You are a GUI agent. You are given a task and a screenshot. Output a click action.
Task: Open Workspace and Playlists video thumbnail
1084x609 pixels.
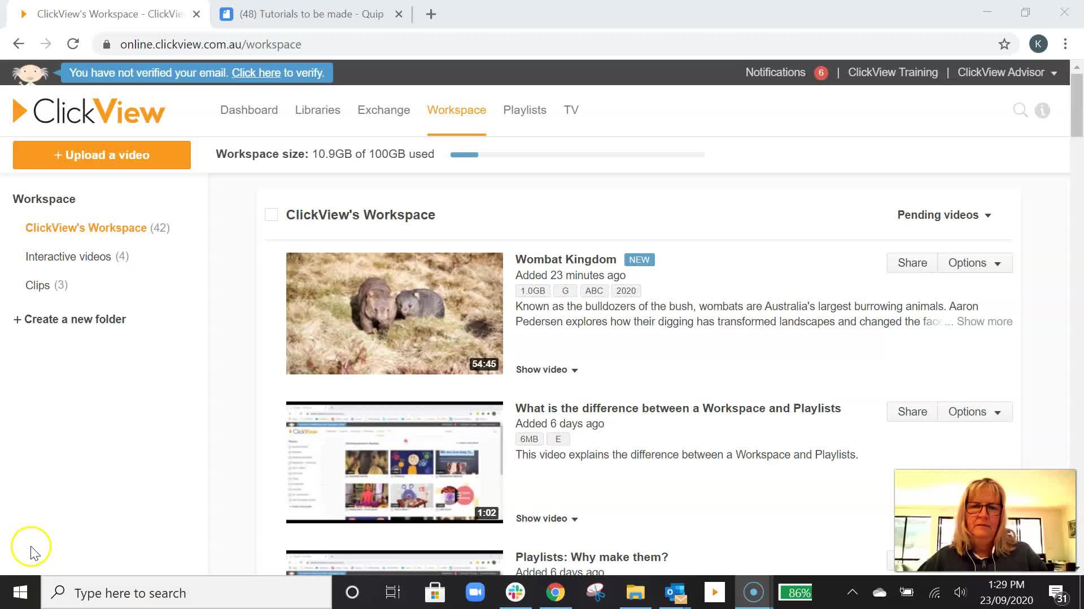[x=394, y=462]
